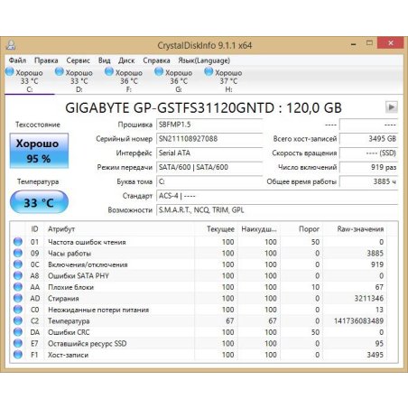Screen dimensions: 408x408
Task: Click the S.M.A.R.T., NCQ, TRIM, GPL field
Action: (277, 210)
